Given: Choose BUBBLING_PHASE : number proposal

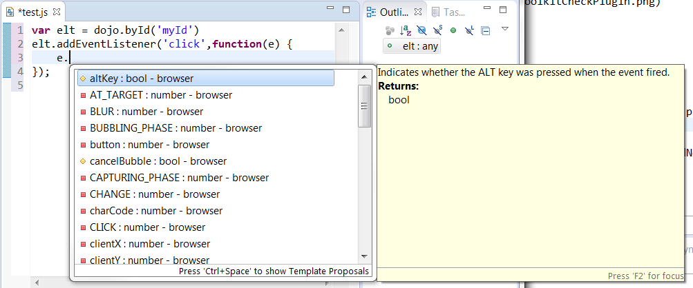Looking at the screenshot, I should (x=205, y=128).
